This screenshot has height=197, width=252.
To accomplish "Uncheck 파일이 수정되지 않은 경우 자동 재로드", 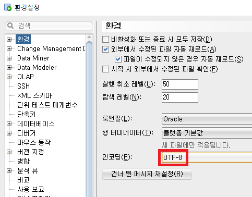I will click(118, 59).
